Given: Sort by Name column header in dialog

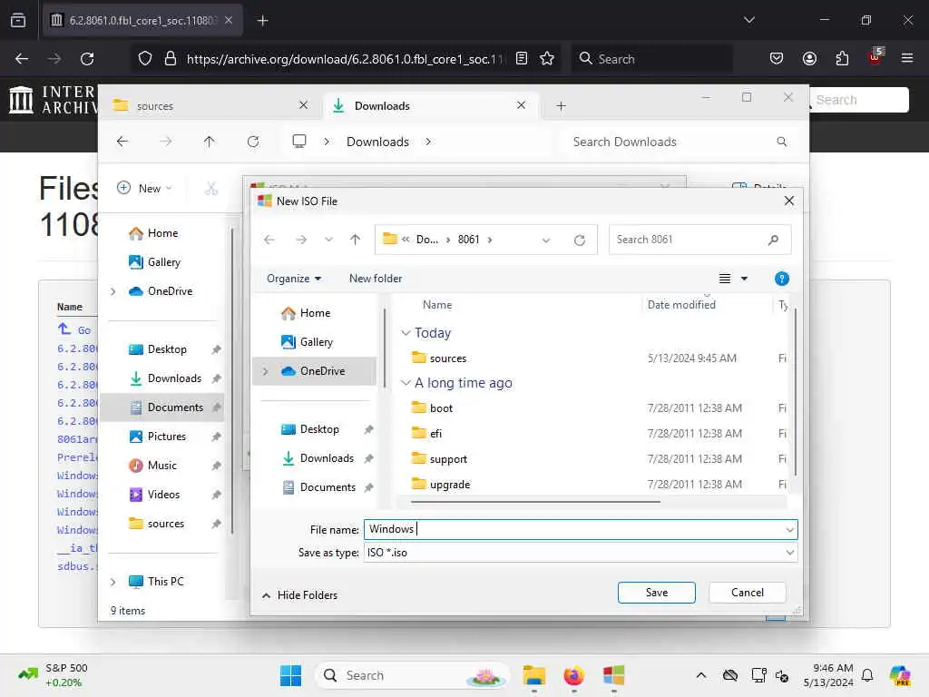Looking at the screenshot, I should 436,305.
